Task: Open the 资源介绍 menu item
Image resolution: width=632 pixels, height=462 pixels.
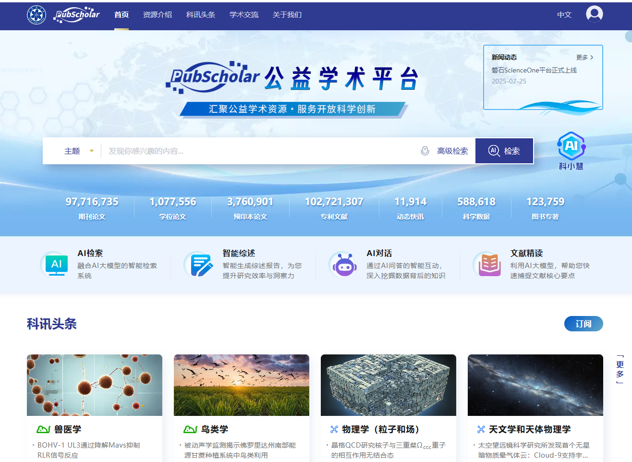Action: pyautogui.click(x=157, y=15)
